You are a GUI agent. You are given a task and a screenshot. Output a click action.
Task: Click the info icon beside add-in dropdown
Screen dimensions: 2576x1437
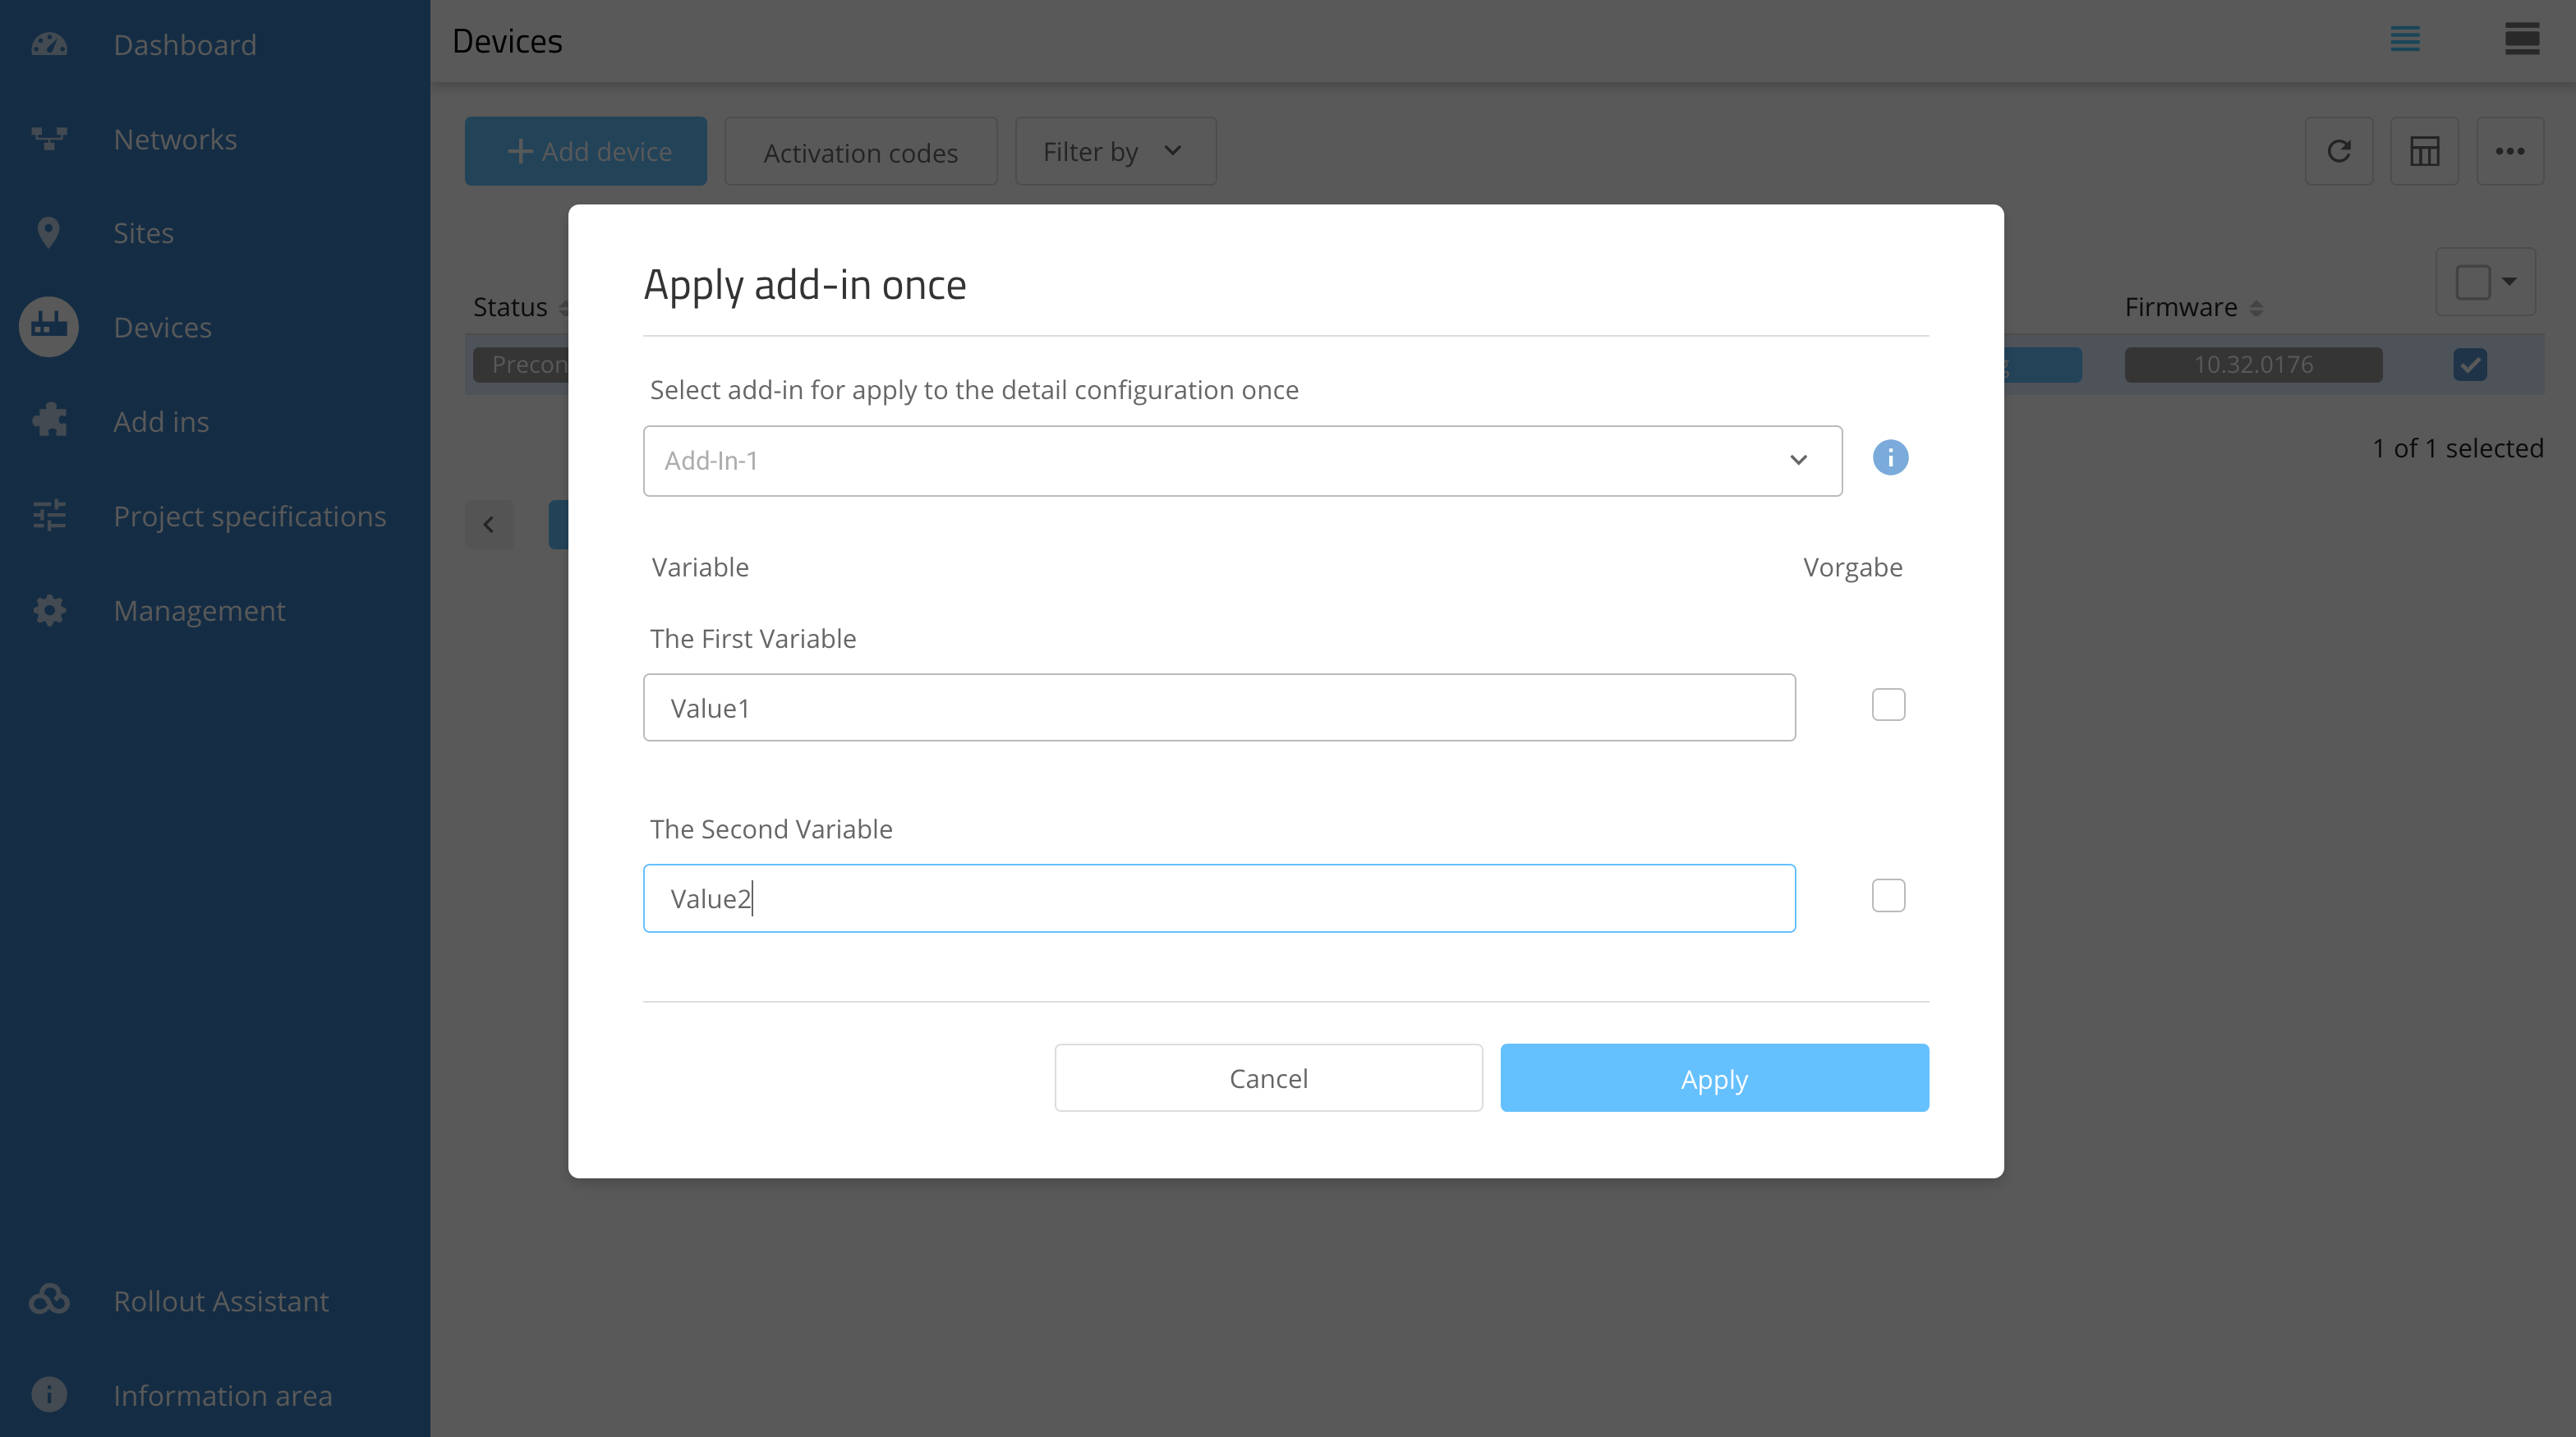(x=1889, y=459)
